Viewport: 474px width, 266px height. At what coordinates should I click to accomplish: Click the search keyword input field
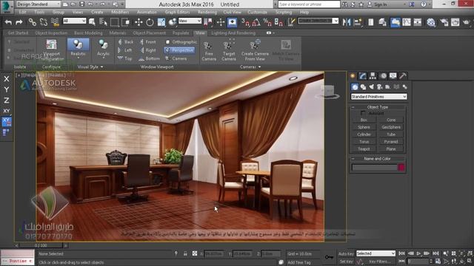coord(308,4)
